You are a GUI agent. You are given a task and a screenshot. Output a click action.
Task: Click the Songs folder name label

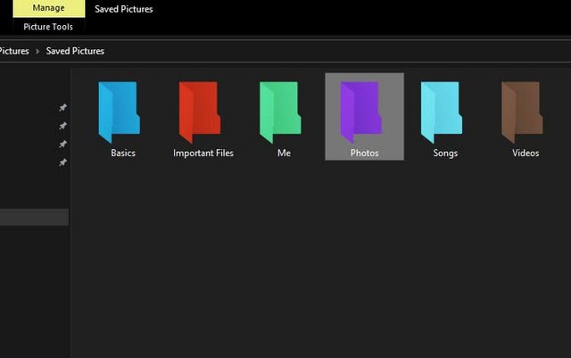click(x=445, y=154)
